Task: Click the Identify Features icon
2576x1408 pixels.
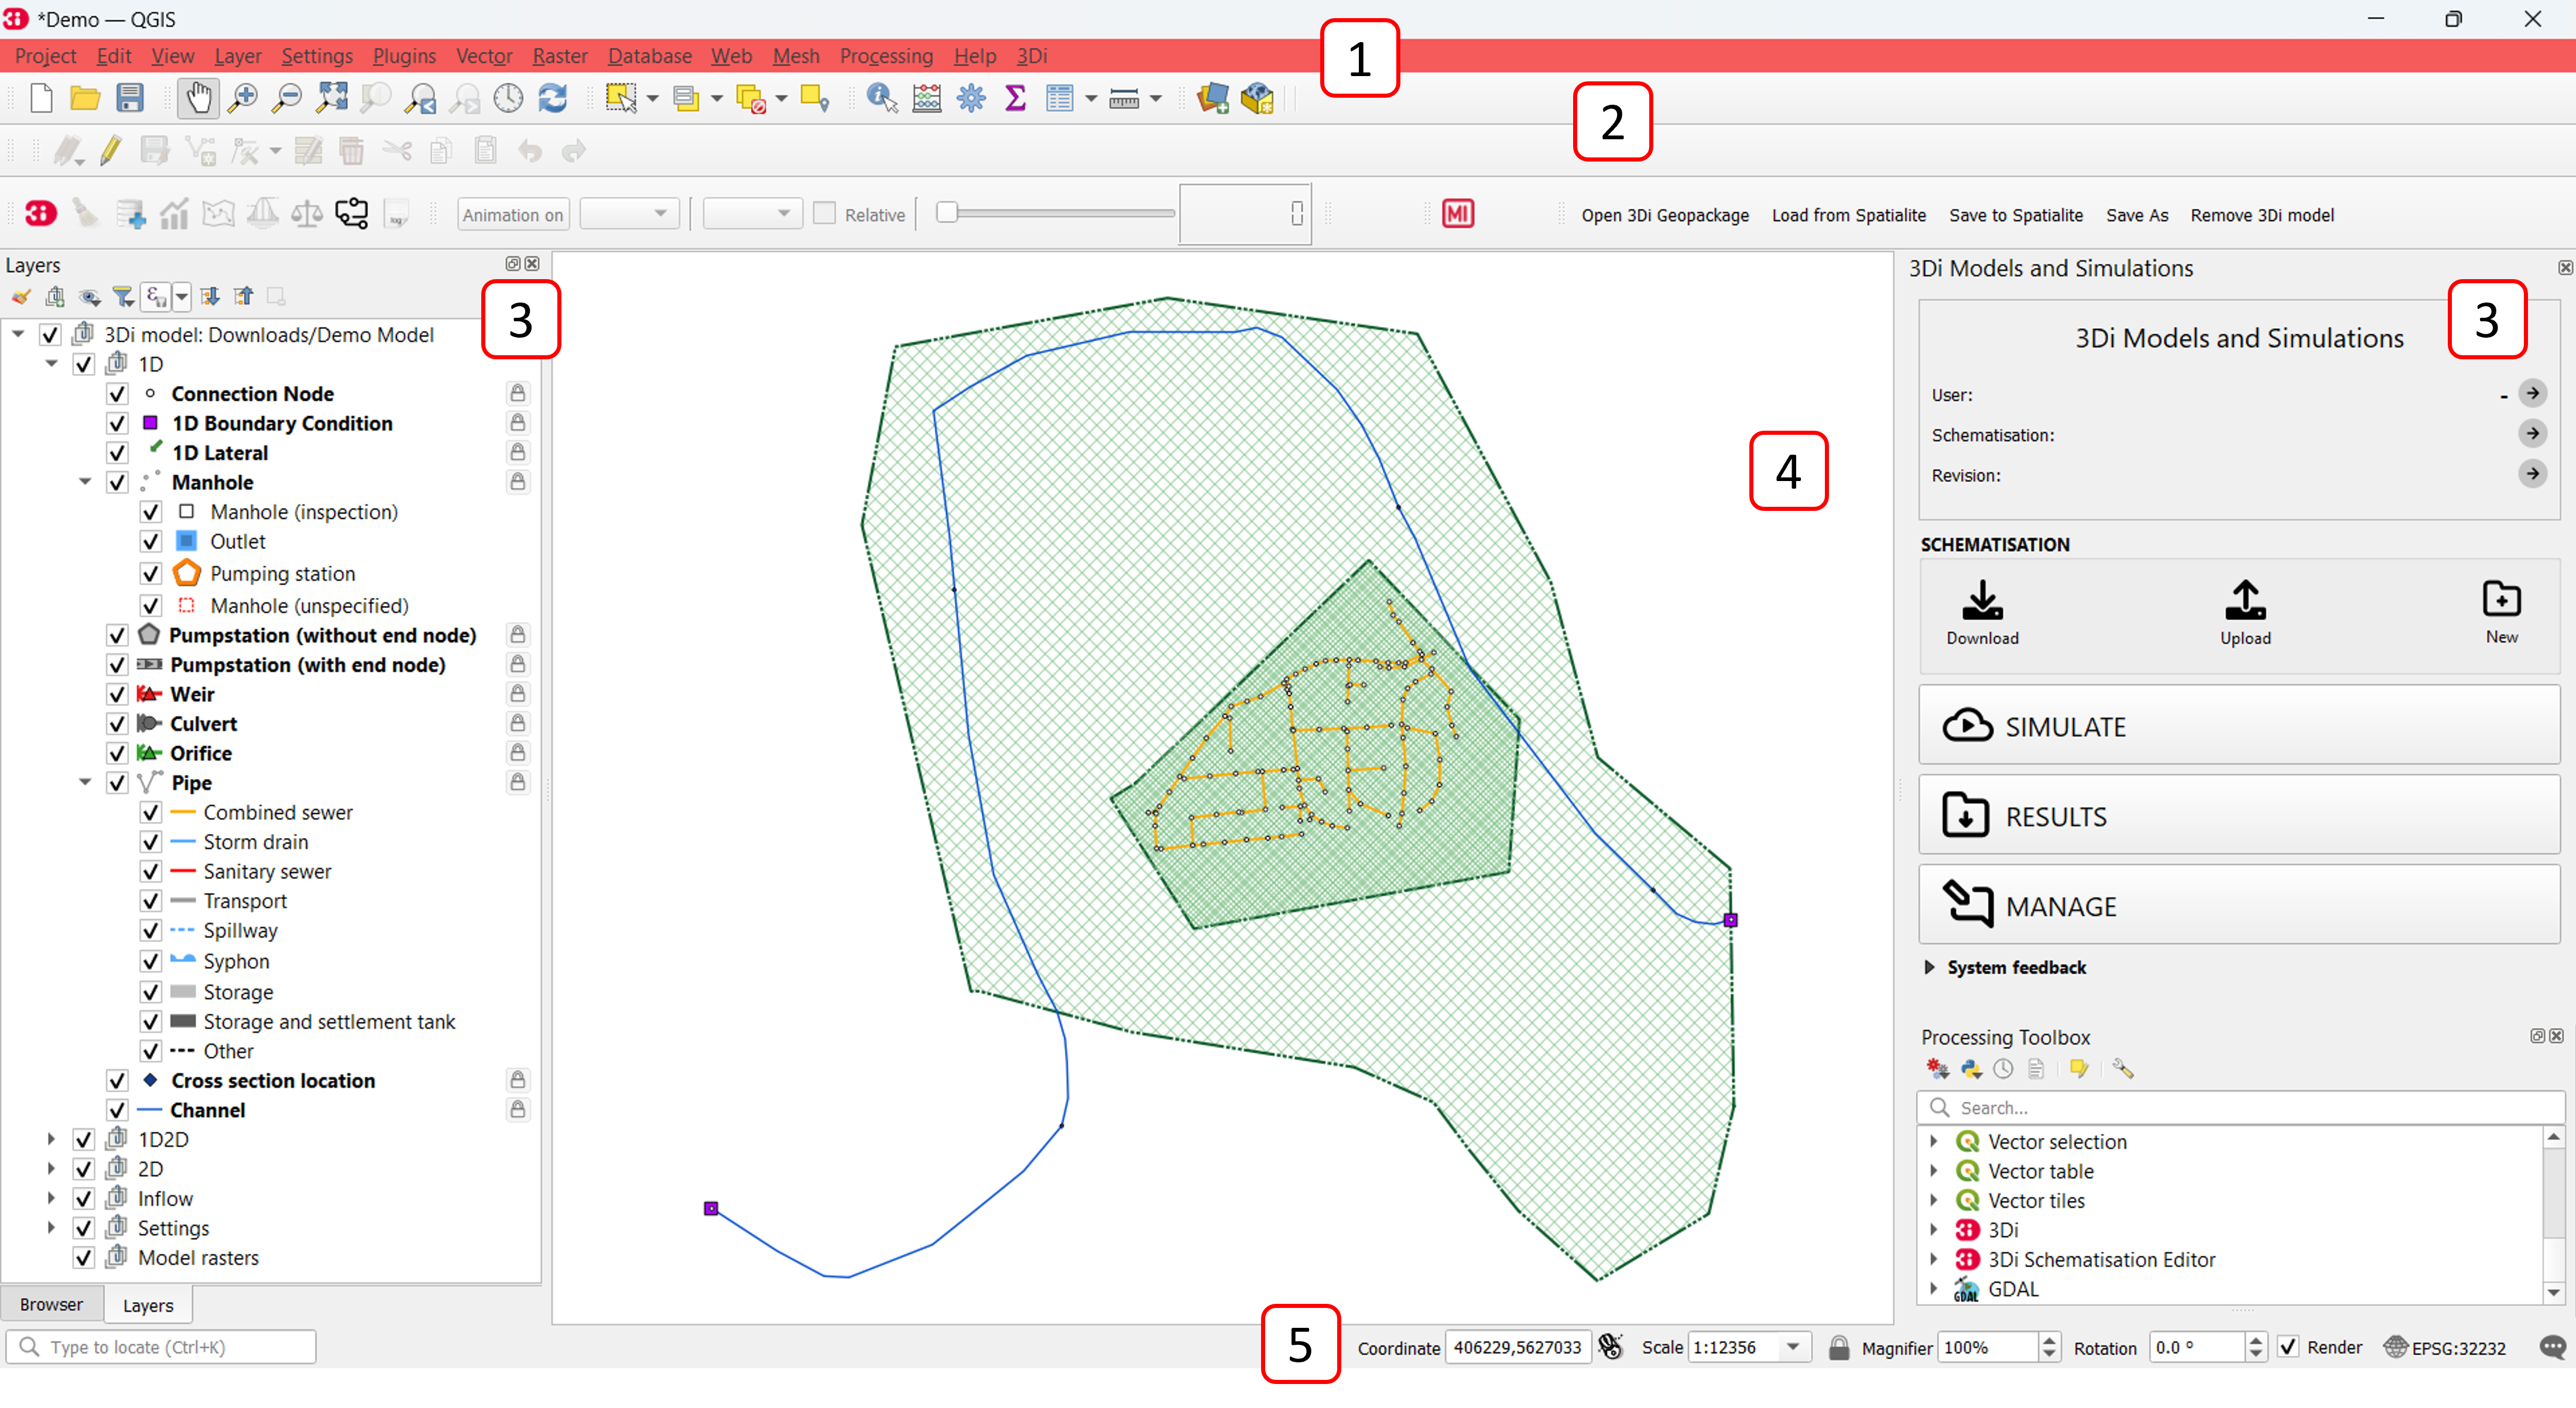Action: 881,98
